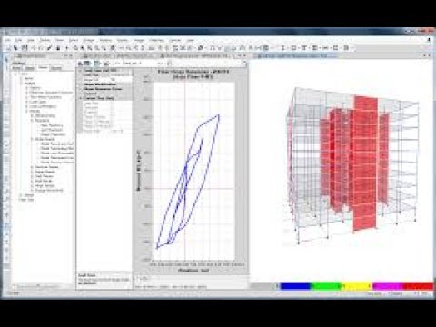
Task: Click the magenta legend color swatch
Action: click(x=388, y=286)
